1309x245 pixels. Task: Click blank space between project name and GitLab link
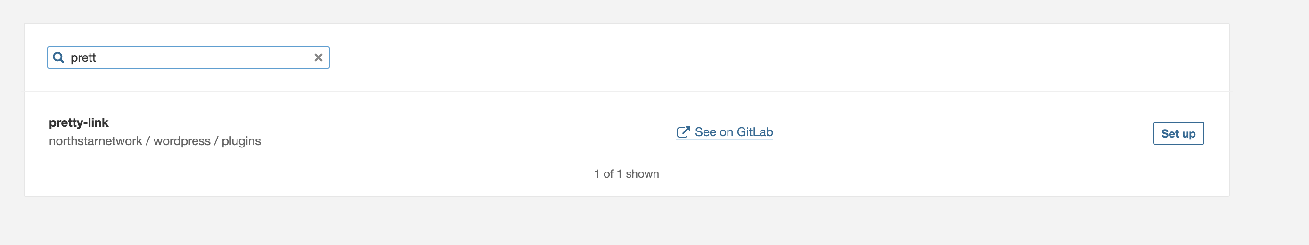pyautogui.click(x=458, y=132)
